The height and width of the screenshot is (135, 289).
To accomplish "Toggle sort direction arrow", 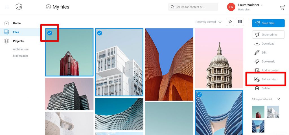I will pos(220,22).
